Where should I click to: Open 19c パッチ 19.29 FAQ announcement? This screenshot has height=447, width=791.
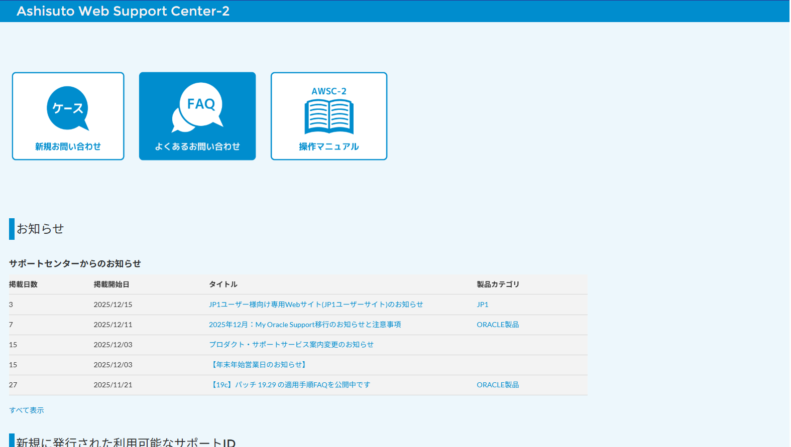[x=290, y=385]
